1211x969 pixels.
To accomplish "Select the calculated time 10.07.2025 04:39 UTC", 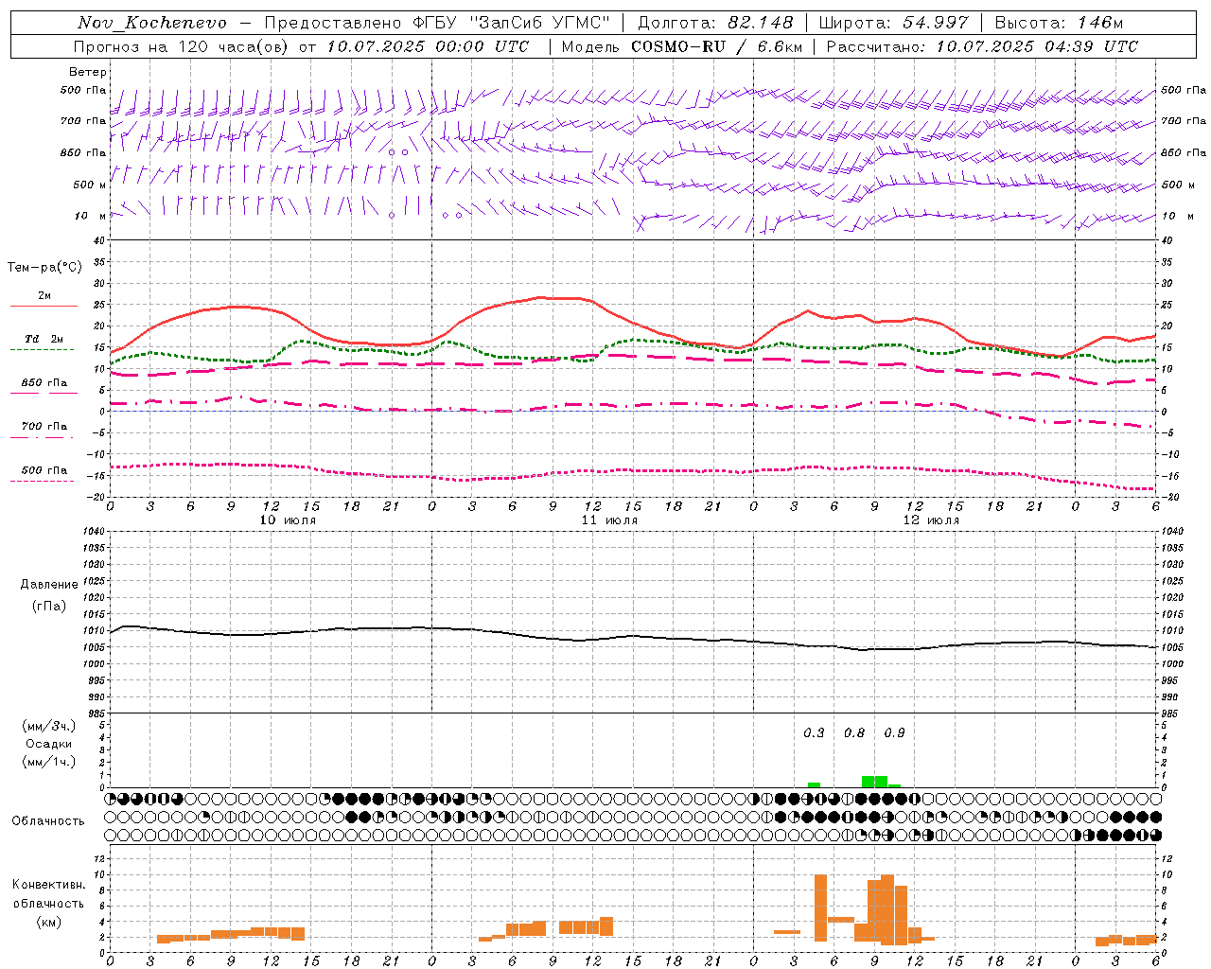I will click(1037, 46).
